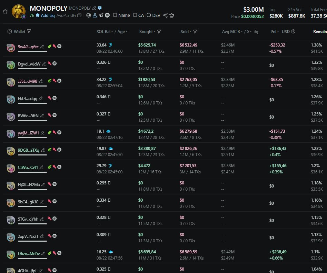
Task: Click the red pill tag on Dgvd...wJdW
Action: (50, 63)
